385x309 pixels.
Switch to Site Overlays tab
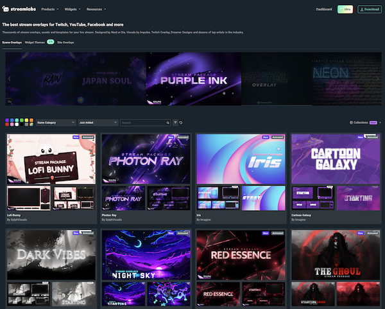pos(65,42)
